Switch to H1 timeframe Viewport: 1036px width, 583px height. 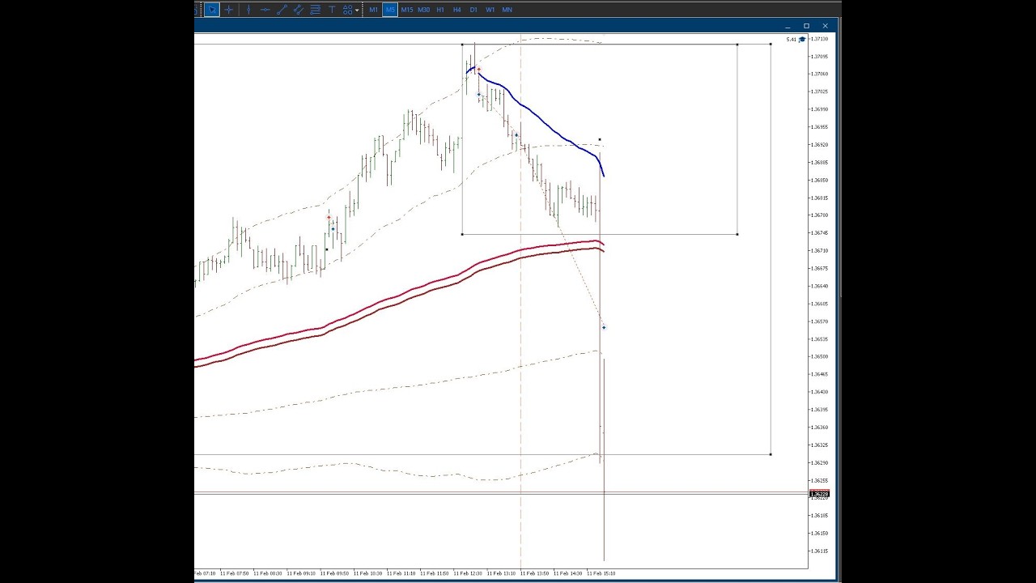point(440,10)
